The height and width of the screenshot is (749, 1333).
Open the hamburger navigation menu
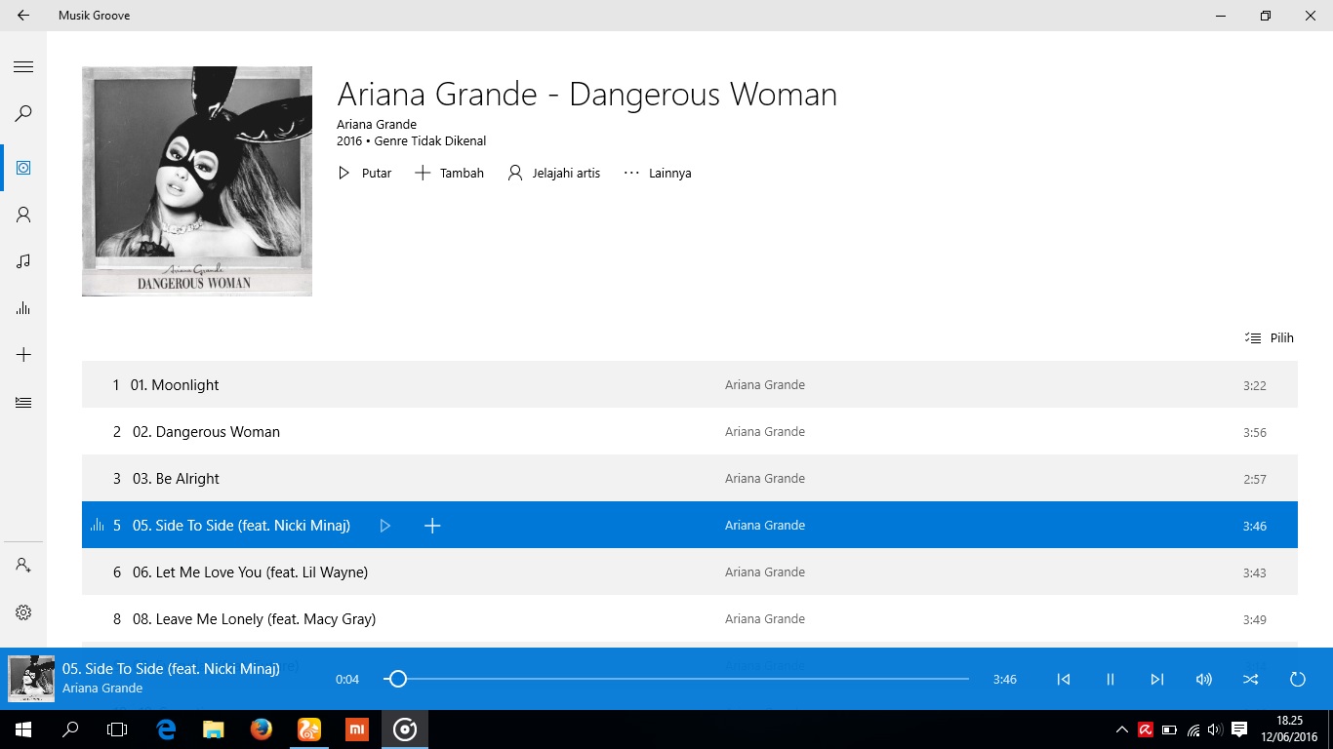(23, 66)
